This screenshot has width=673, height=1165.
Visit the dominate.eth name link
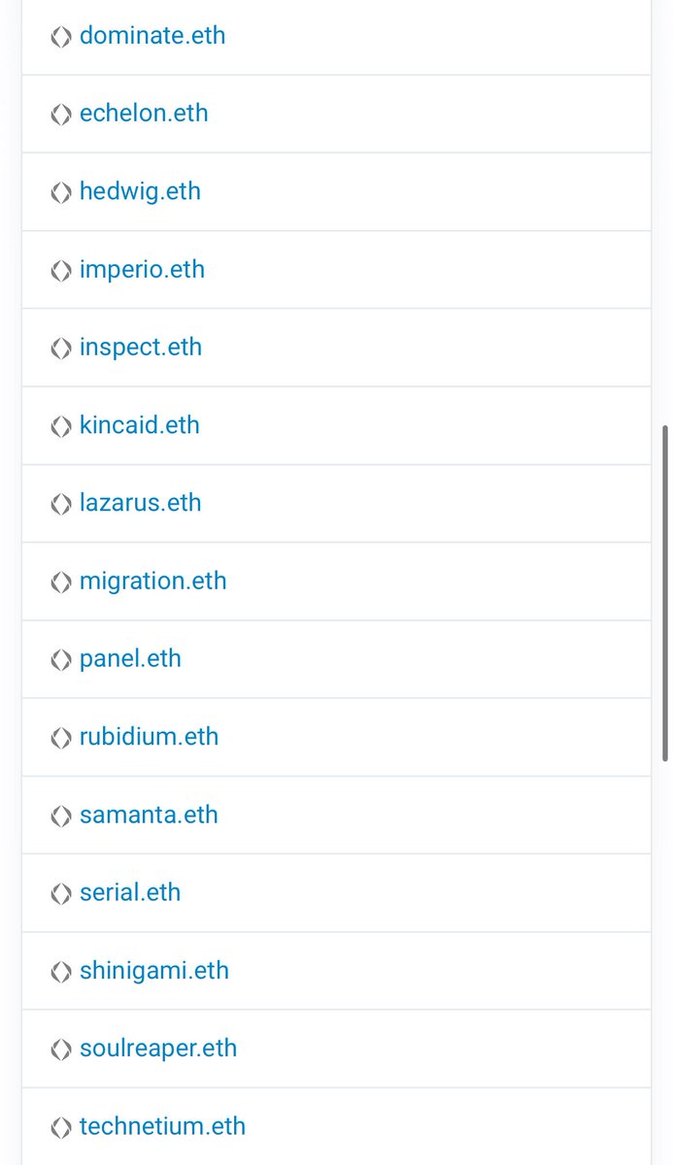point(152,35)
